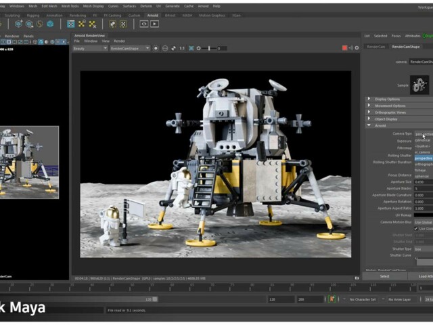Toggle the Use Global checkbox
Screen dimensions: 433x325
(x=416, y=229)
